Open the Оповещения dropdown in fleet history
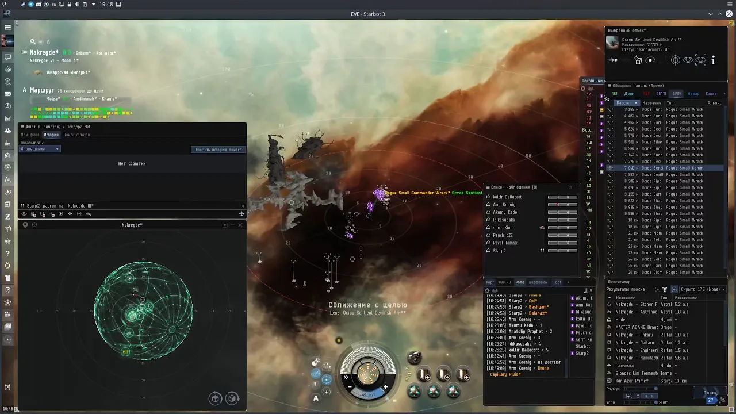736x414 pixels. coord(40,149)
